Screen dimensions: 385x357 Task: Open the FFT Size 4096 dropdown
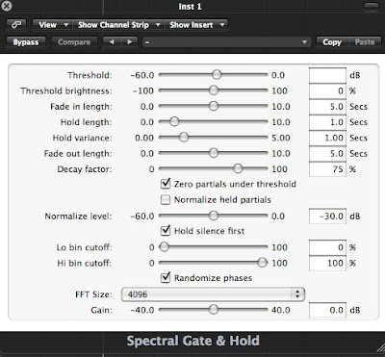(213, 294)
